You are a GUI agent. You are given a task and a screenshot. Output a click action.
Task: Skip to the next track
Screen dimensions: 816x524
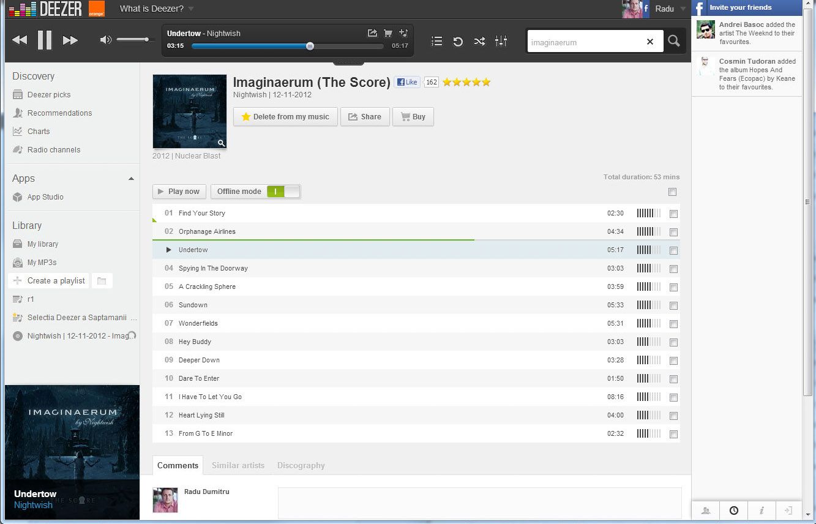[70, 40]
